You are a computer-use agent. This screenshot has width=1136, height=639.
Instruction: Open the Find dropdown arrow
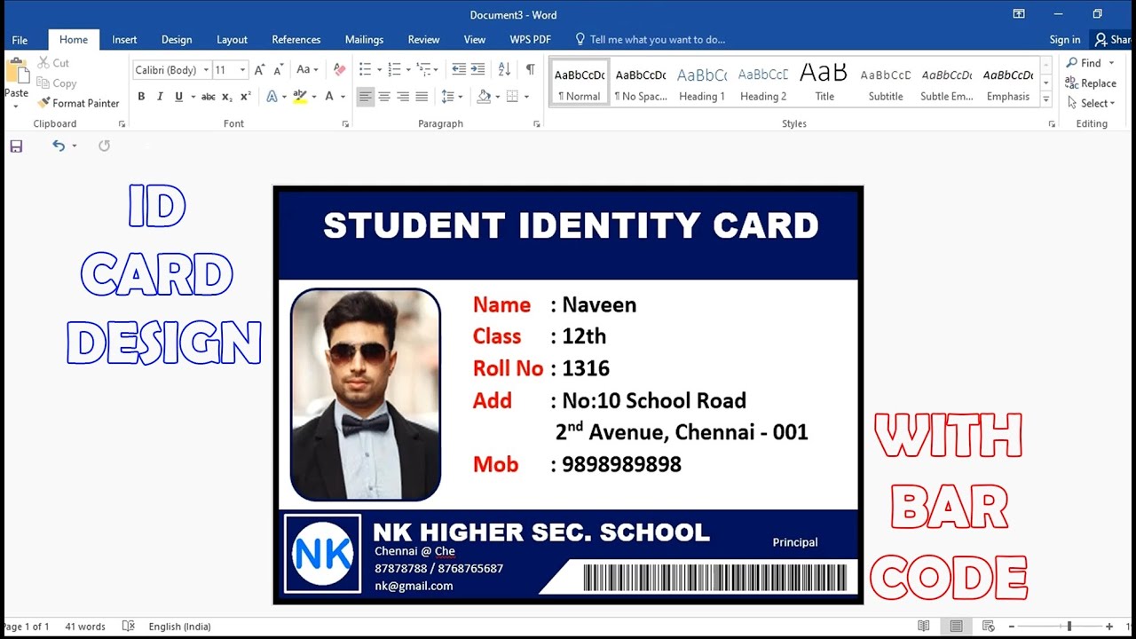1111,63
